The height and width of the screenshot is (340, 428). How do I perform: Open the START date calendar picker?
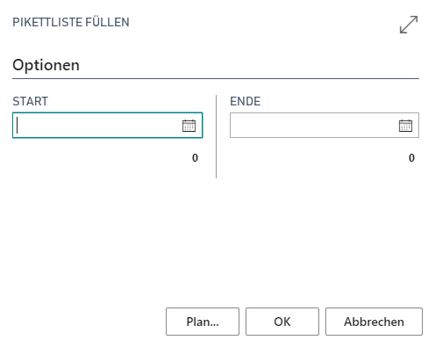[x=189, y=126]
